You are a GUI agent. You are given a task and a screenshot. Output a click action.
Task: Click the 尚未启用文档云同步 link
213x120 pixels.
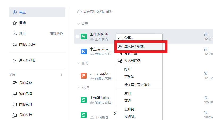(97, 12)
